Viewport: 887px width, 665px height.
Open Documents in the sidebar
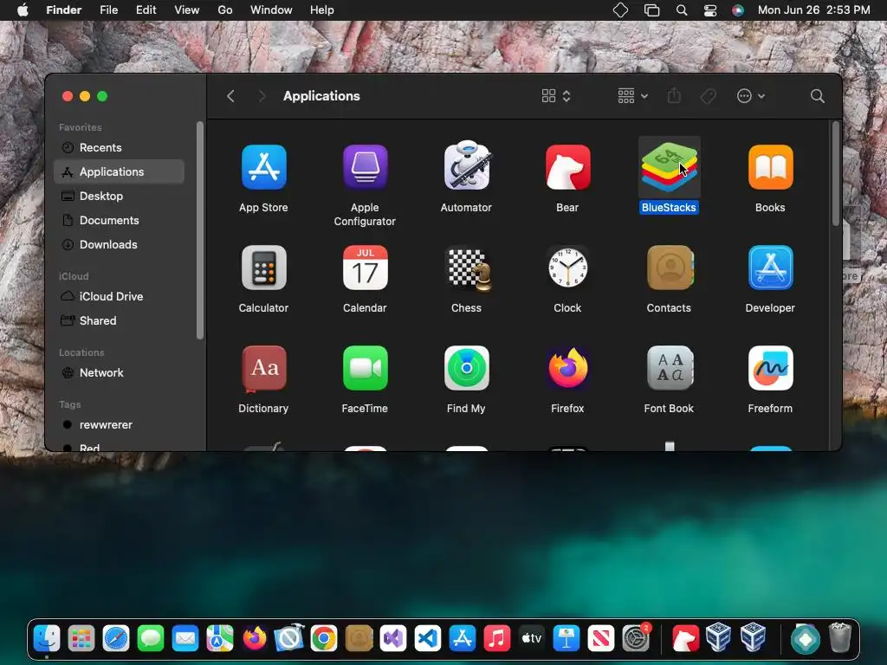[120, 221]
